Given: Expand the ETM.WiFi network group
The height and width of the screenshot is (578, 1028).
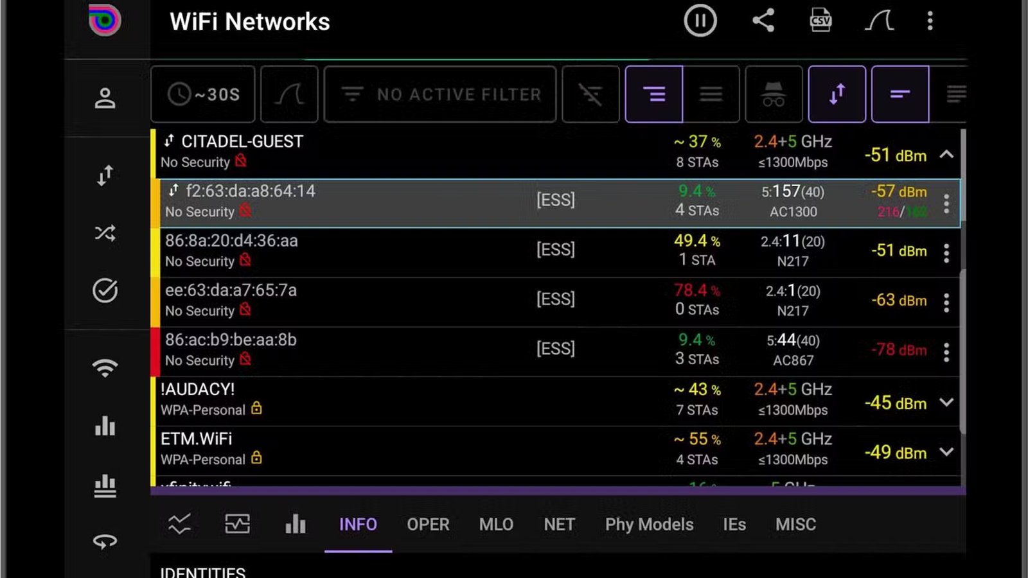Looking at the screenshot, I should pos(946,452).
